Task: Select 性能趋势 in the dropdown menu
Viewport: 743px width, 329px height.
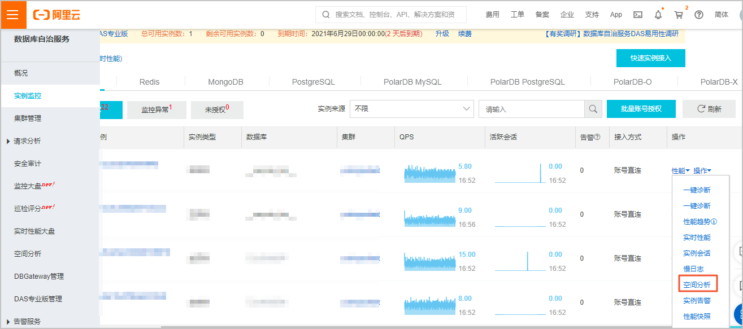Action: click(696, 222)
